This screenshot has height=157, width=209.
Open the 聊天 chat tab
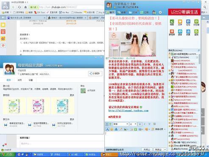110,13
